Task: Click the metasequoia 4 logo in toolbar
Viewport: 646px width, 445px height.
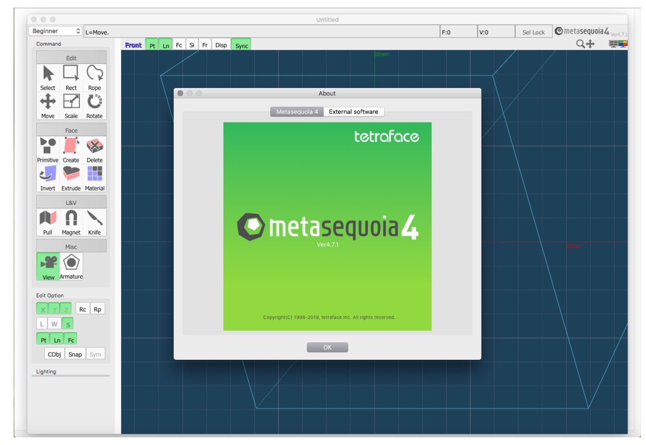Action: pos(582,31)
